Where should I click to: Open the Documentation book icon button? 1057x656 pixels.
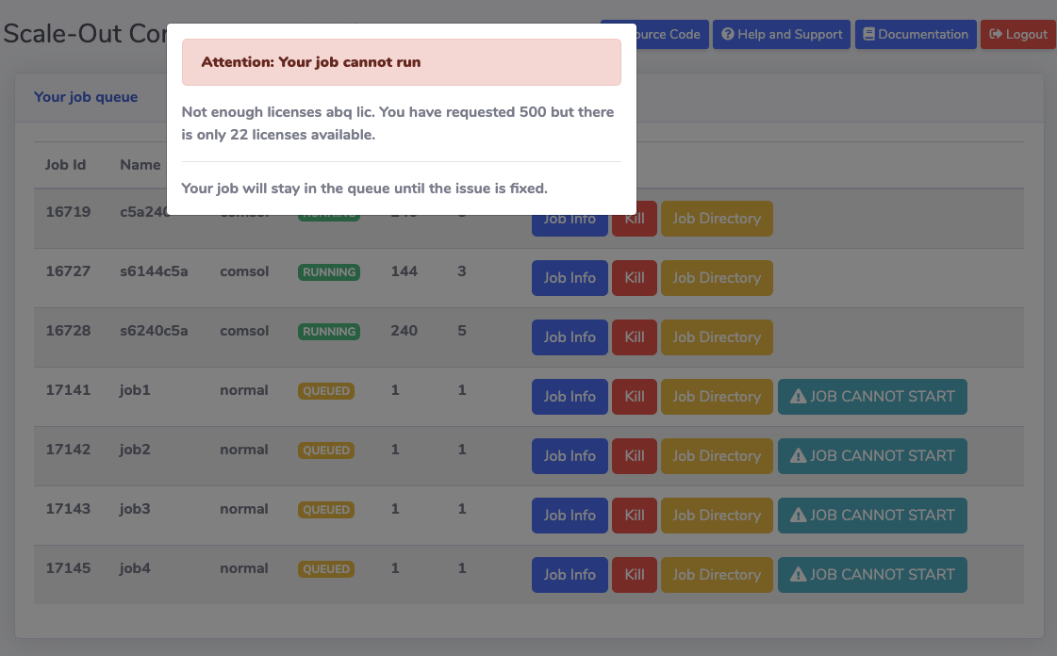868,35
